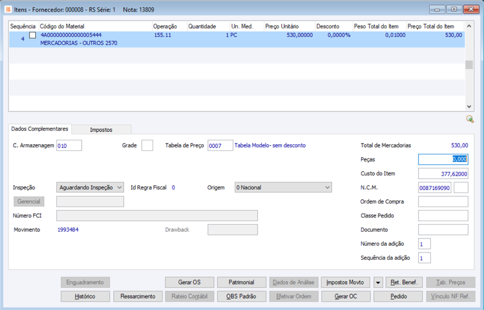Click the items grid scroll up arrow
Image resolution: width=484 pixels, height=310 pixels.
(x=469, y=26)
